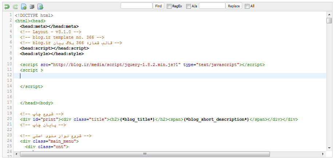Click the redo arrow icon
The height and width of the screenshot is (159, 334).
coord(15,6)
